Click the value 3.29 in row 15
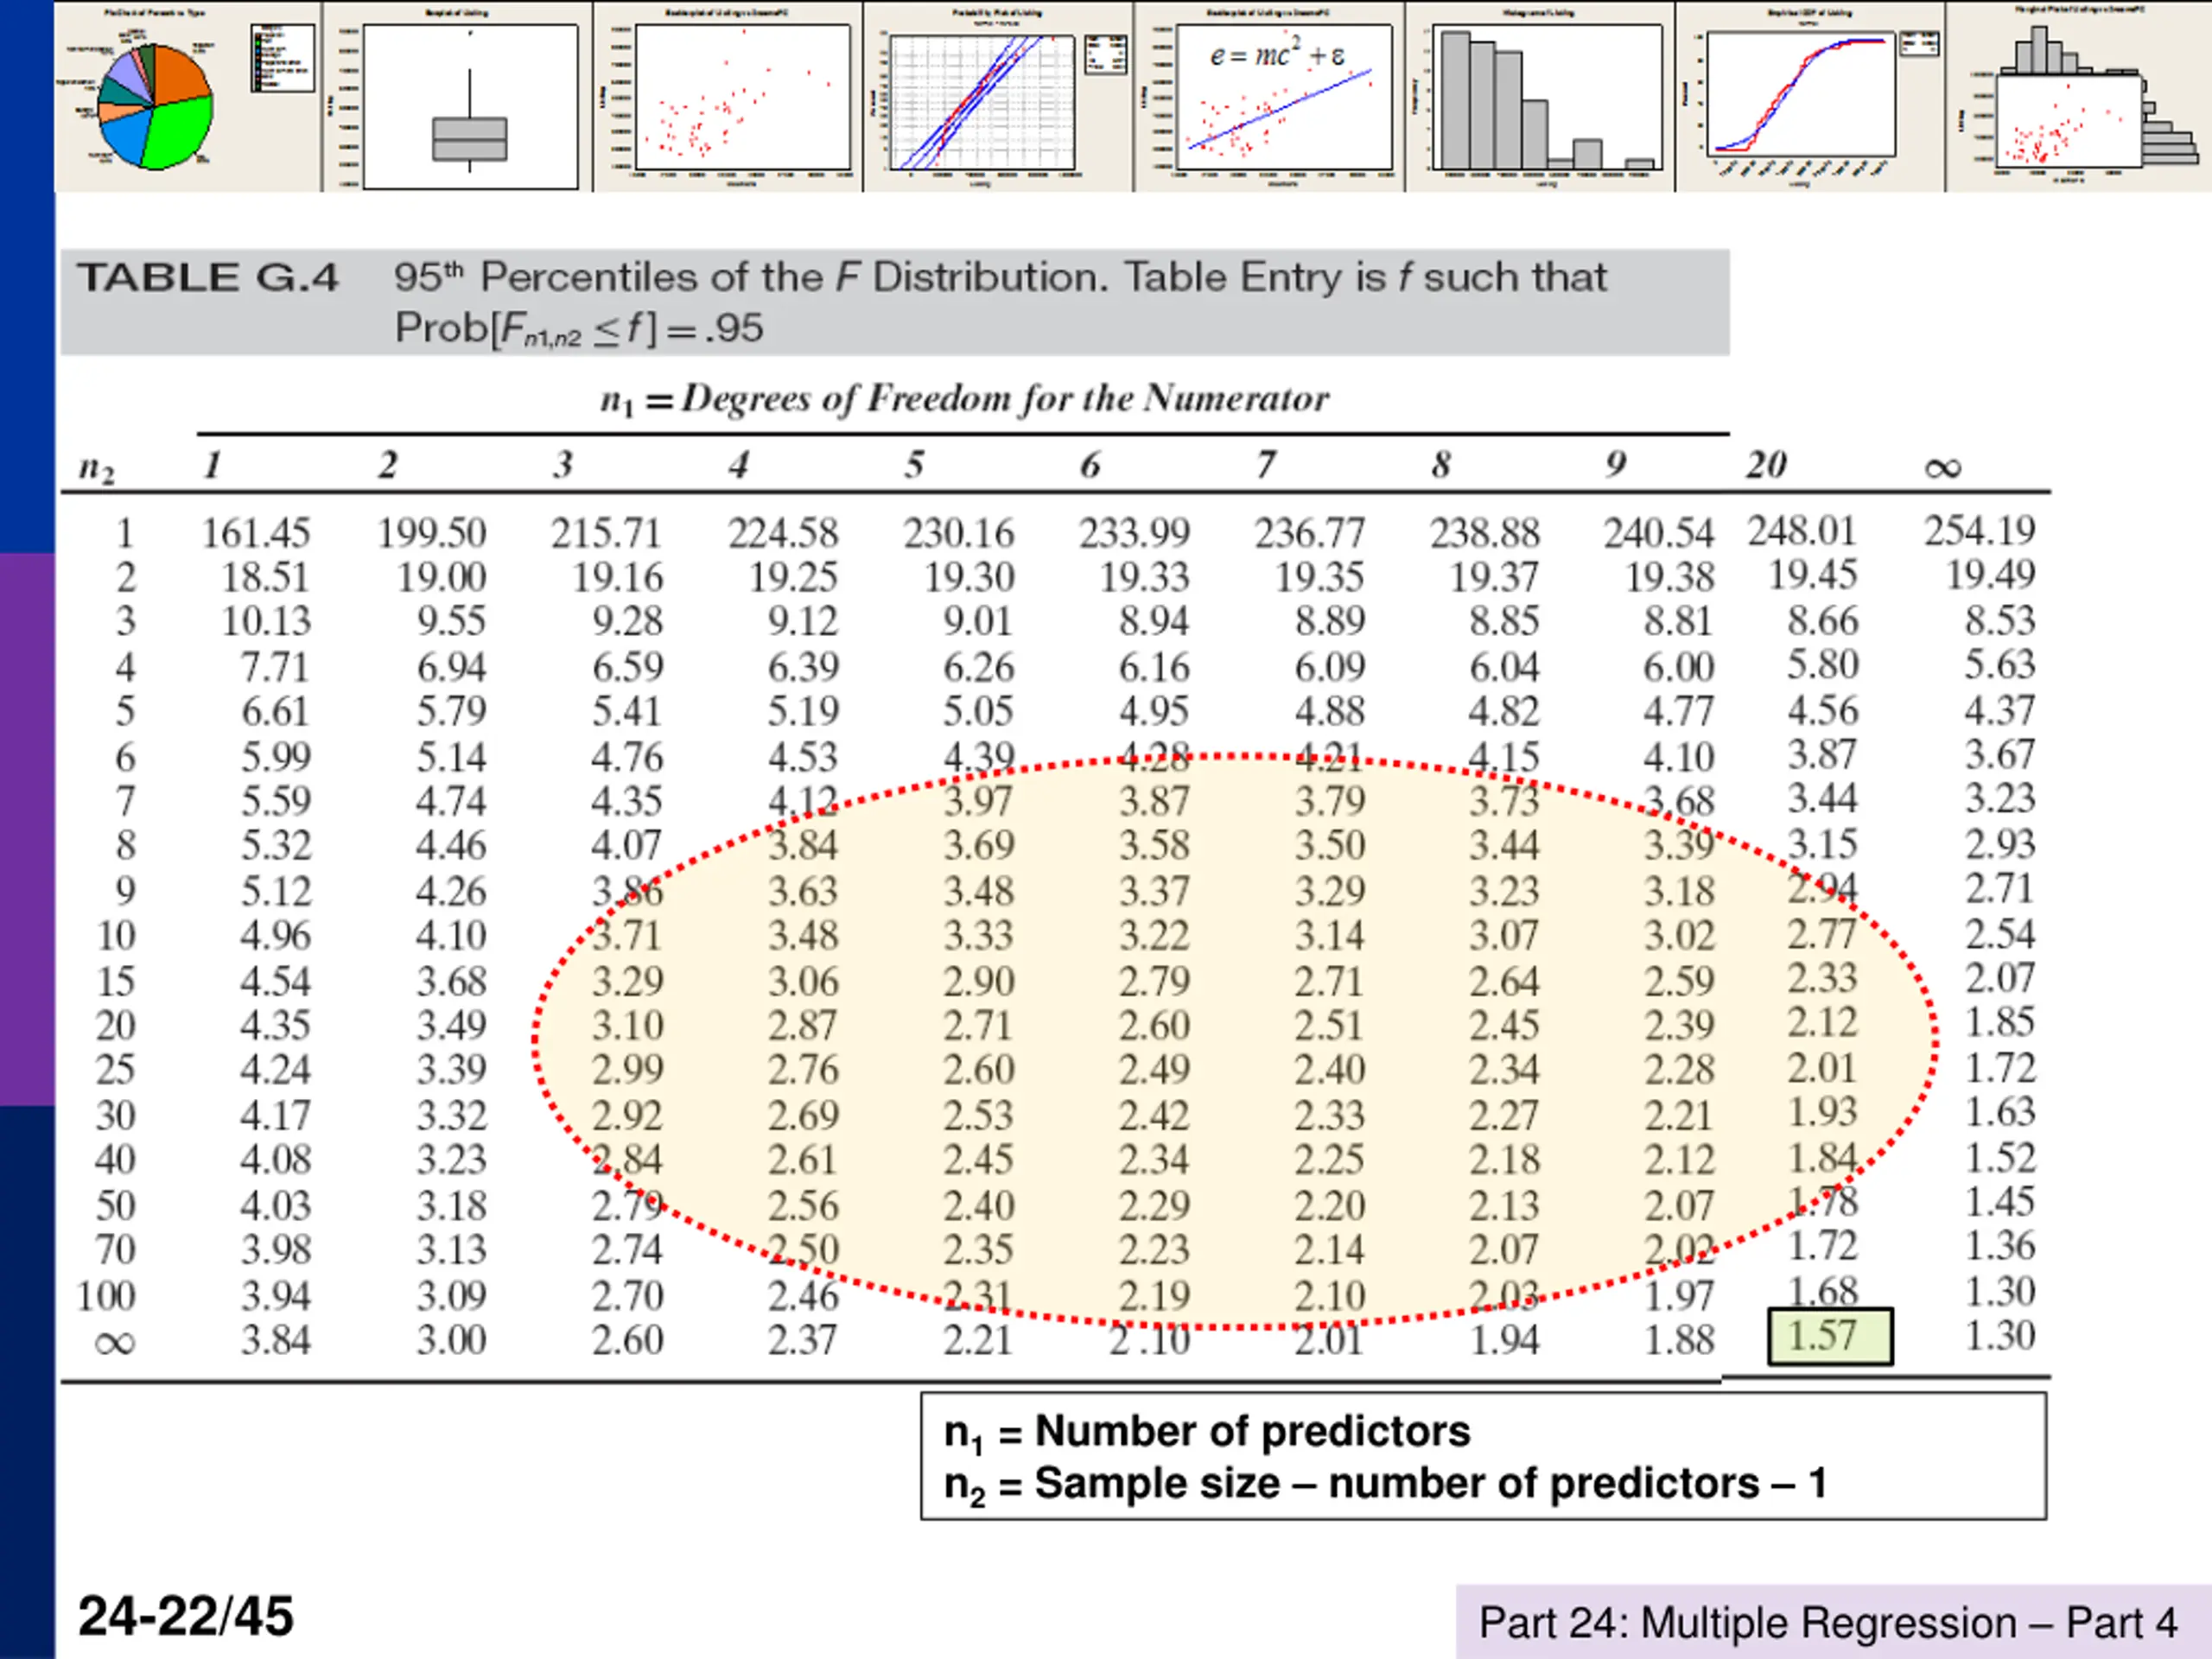This screenshot has height=1659, width=2212. (x=627, y=981)
